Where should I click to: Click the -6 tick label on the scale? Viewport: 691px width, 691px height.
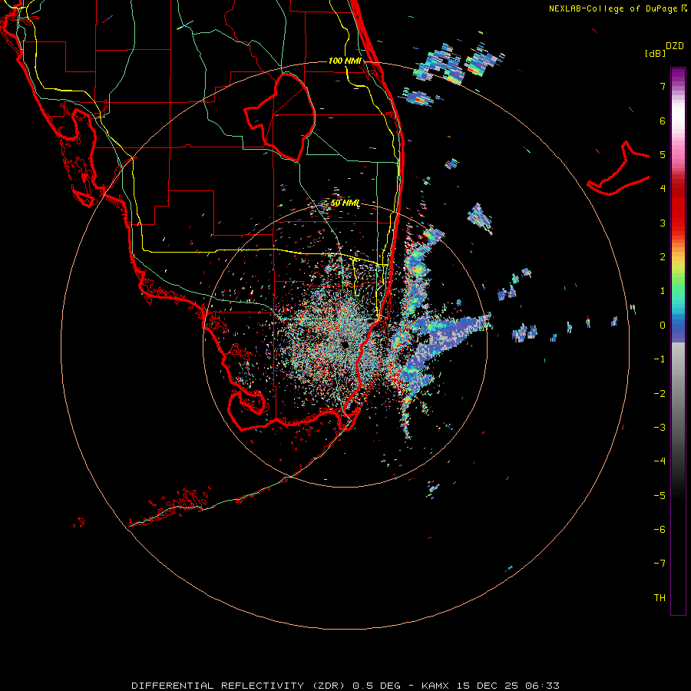[x=660, y=529]
